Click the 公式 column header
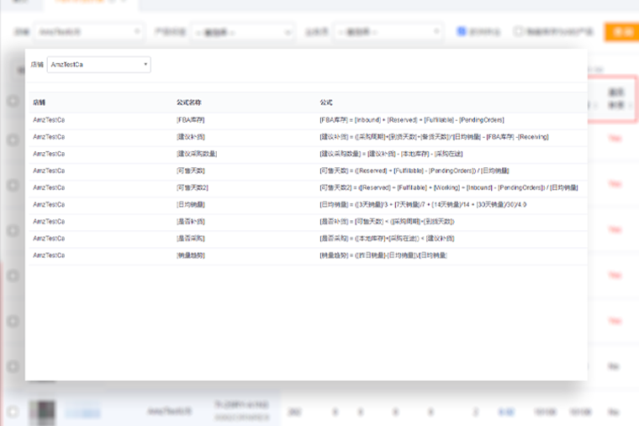Screen dimensions: 639x426 coord(326,103)
